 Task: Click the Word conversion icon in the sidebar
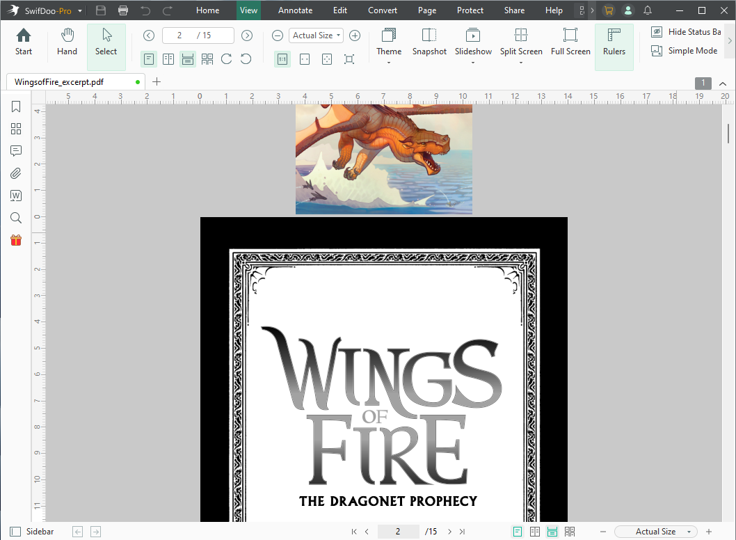pyautogui.click(x=16, y=196)
